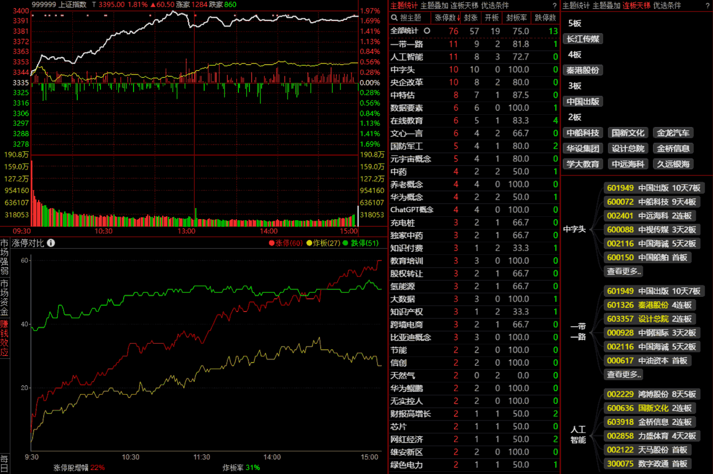Image resolution: width=713 pixels, height=474 pixels.
Task: Open the 连板天梯 tab in middle panel
Action: point(465,6)
